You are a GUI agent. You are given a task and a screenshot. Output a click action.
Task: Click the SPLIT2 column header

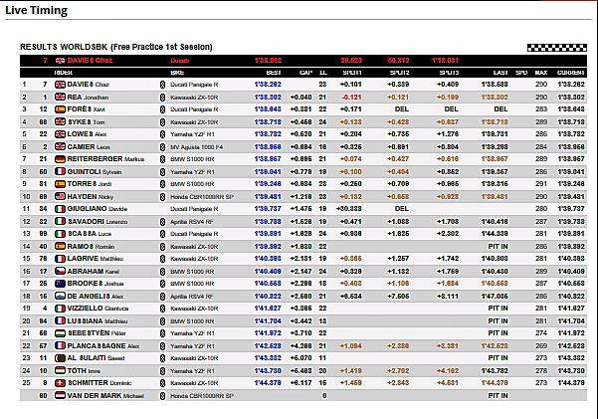pos(399,73)
